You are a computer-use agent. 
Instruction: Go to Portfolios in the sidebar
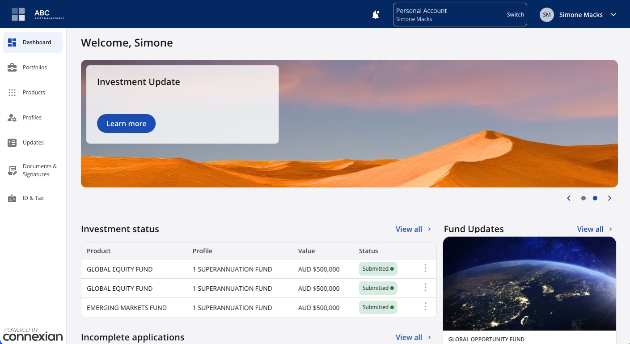pyautogui.click(x=33, y=68)
